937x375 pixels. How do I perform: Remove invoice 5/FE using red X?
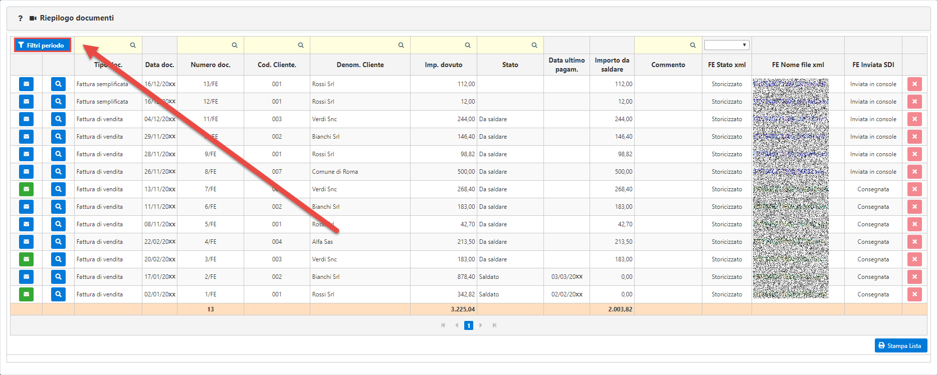click(914, 224)
